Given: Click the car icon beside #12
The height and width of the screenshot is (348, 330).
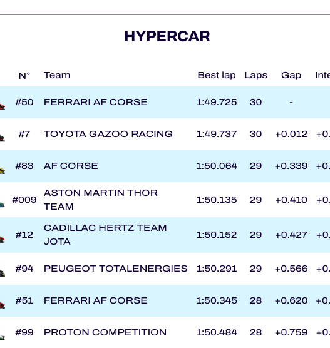Looking at the screenshot, I should pyautogui.click(x=3, y=240).
